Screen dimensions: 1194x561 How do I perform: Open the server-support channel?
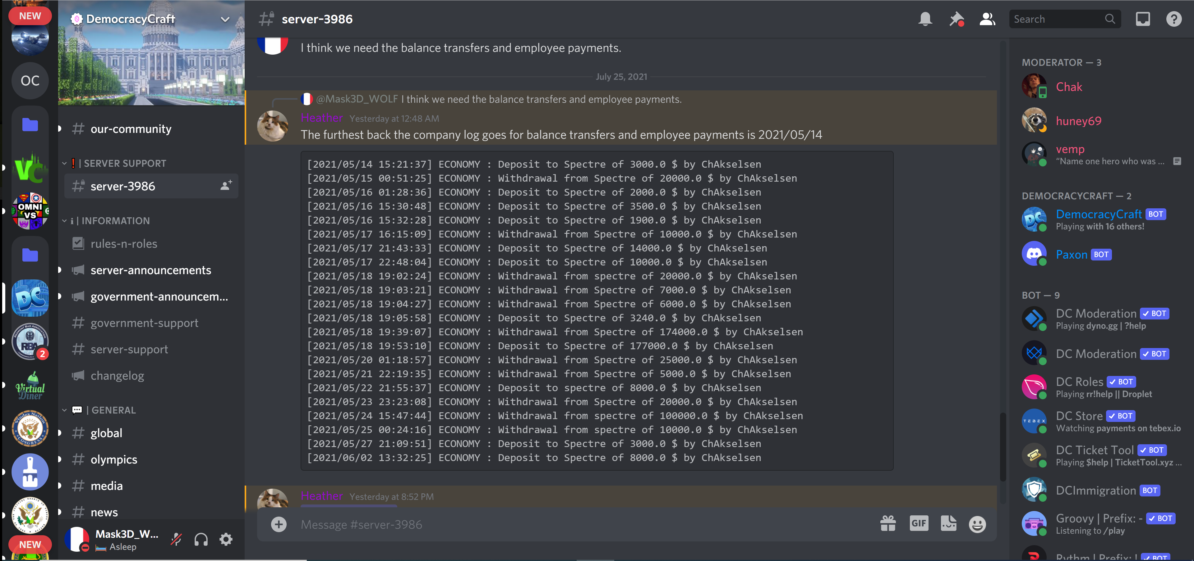pyautogui.click(x=151, y=349)
